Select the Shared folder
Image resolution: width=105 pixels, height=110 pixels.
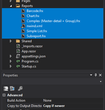coord(27,41)
